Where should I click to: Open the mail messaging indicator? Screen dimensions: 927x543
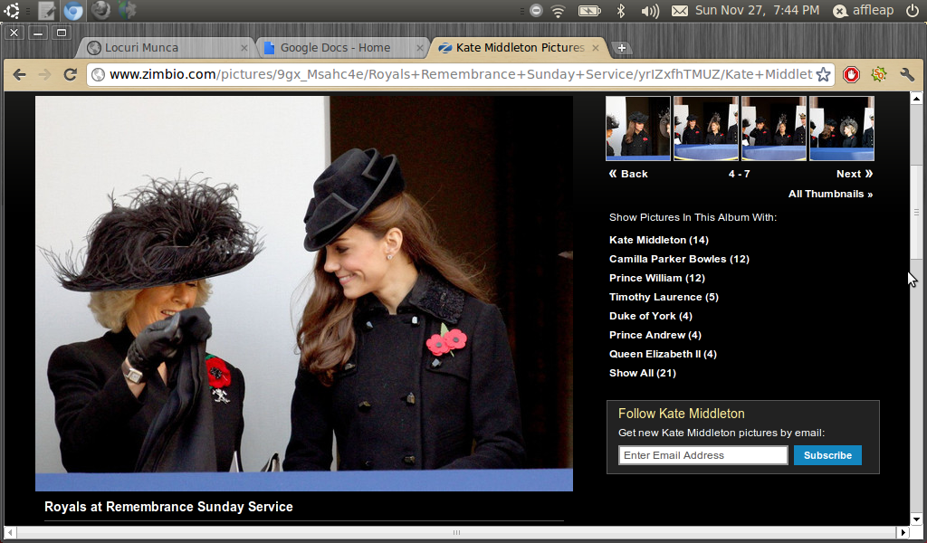pos(680,10)
